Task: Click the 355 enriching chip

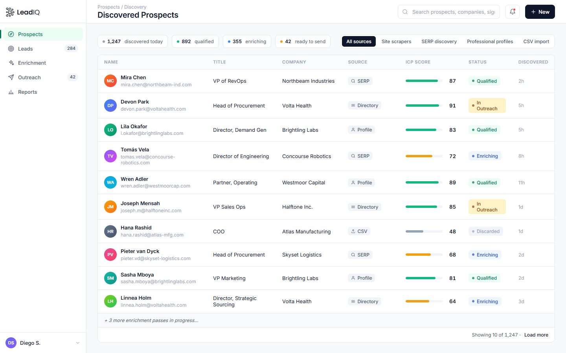Action: pos(247,42)
